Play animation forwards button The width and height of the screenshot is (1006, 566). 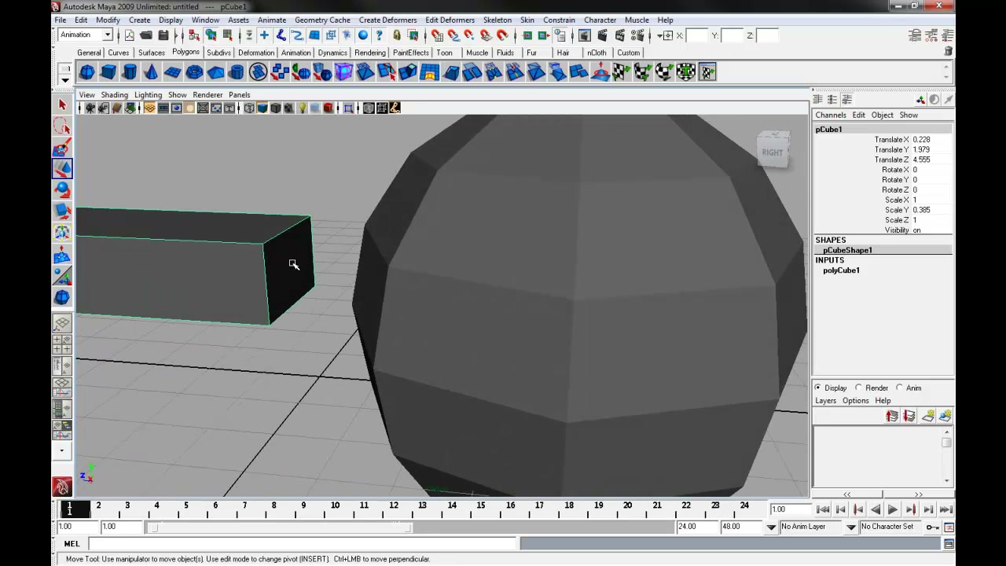[893, 509]
